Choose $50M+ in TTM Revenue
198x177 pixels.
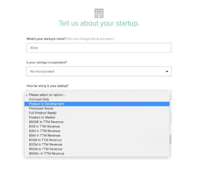click(x=97, y=153)
